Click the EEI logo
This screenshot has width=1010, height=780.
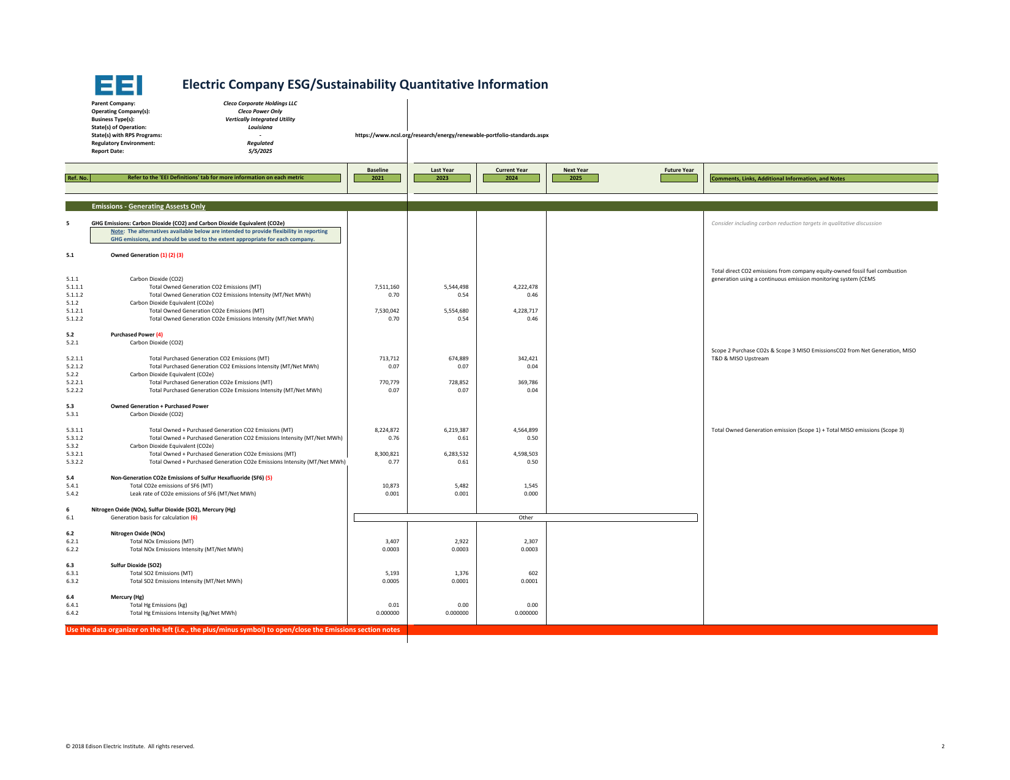coord(119,85)
